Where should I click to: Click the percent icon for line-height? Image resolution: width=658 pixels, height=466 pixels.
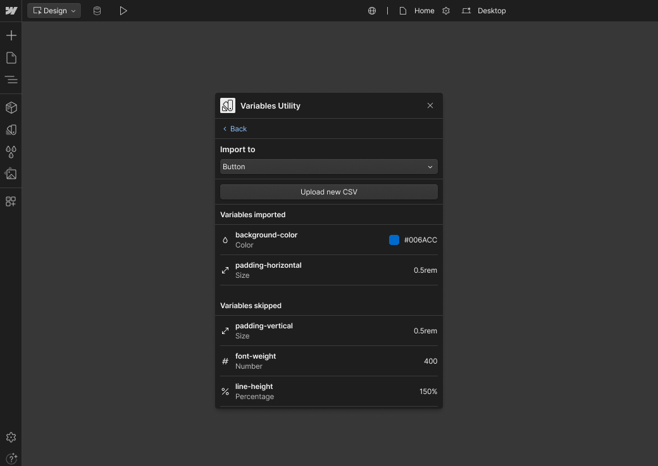225,391
